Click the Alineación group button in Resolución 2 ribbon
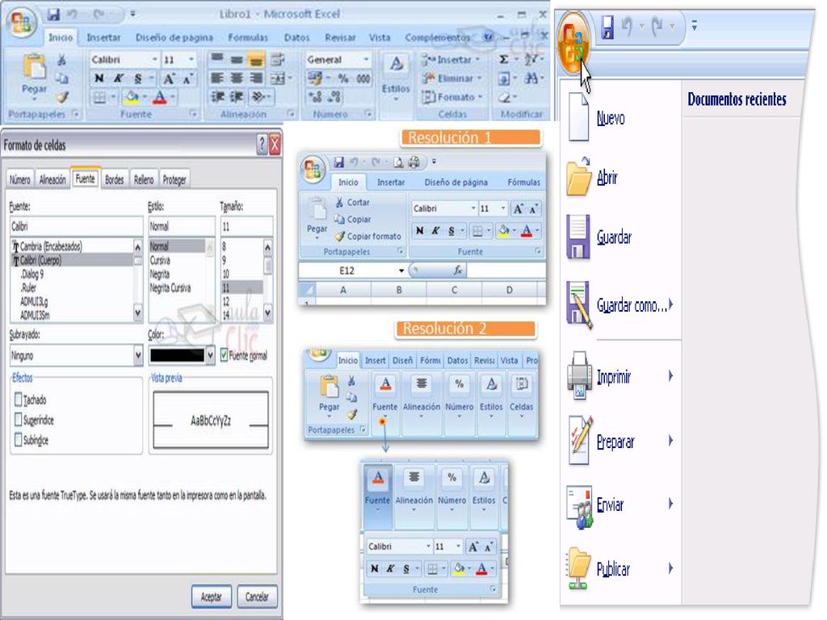 point(422,398)
